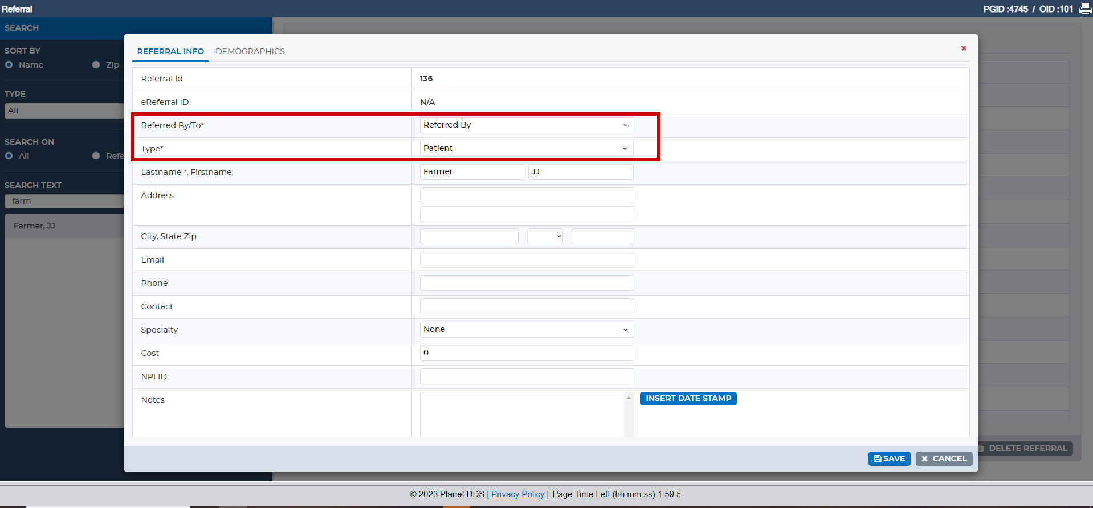The image size is (1093, 508).
Task: Open the Referred By/To dropdown
Action: pos(526,125)
